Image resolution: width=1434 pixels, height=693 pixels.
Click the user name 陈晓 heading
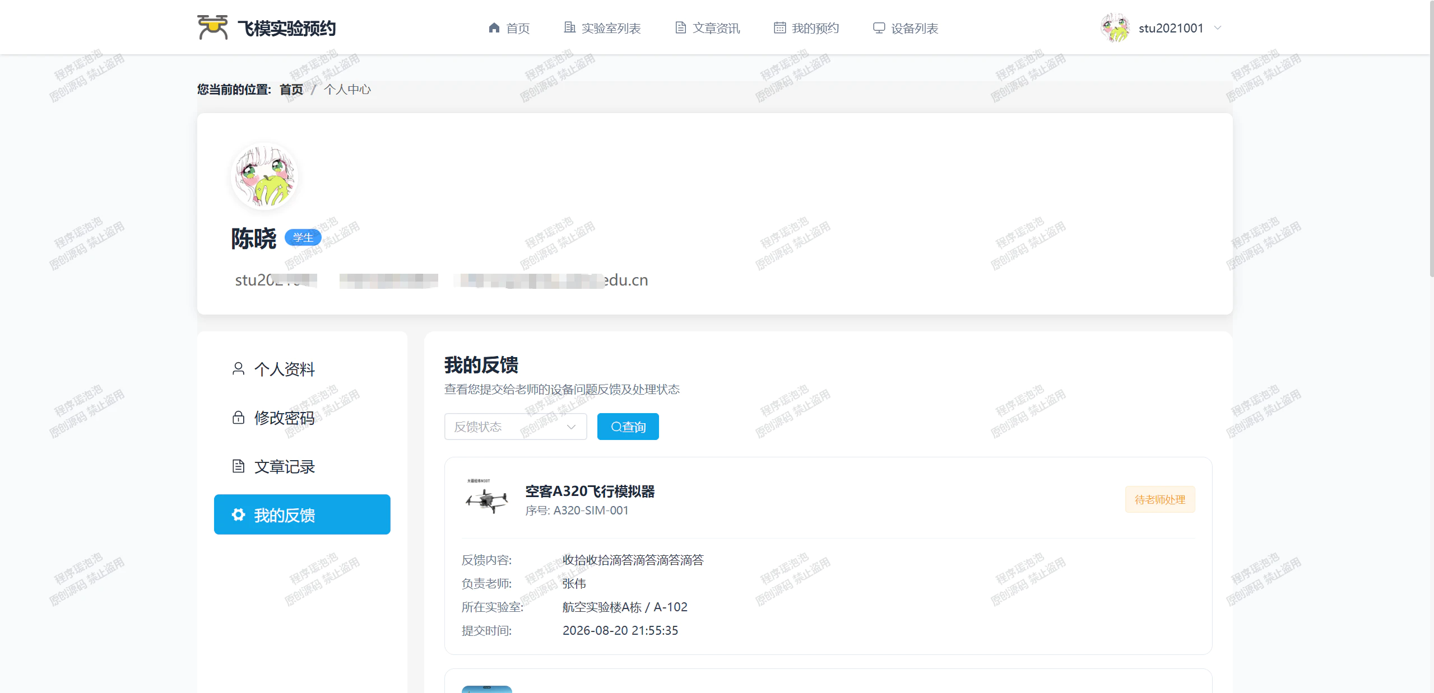254,238
